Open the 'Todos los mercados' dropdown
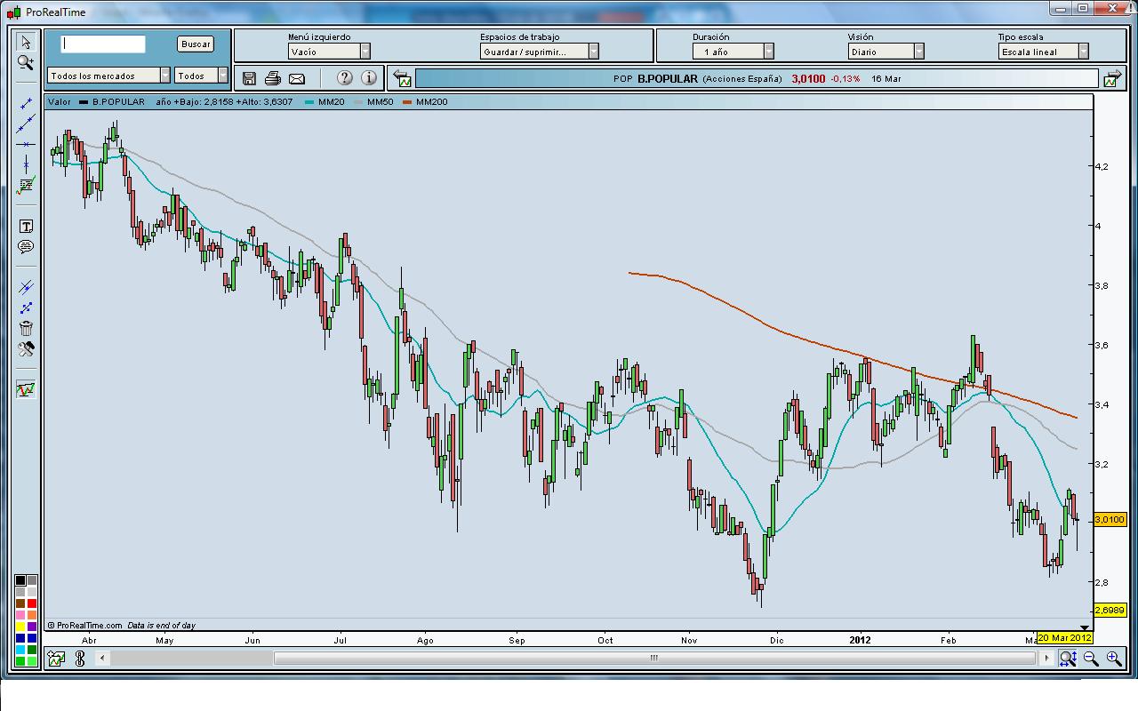Viewport: 1138px width, 711px height. pos(109,76)
